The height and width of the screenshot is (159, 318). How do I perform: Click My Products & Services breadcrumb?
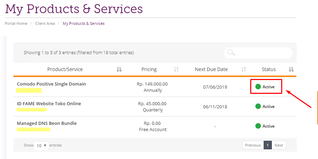pos(84,23)
